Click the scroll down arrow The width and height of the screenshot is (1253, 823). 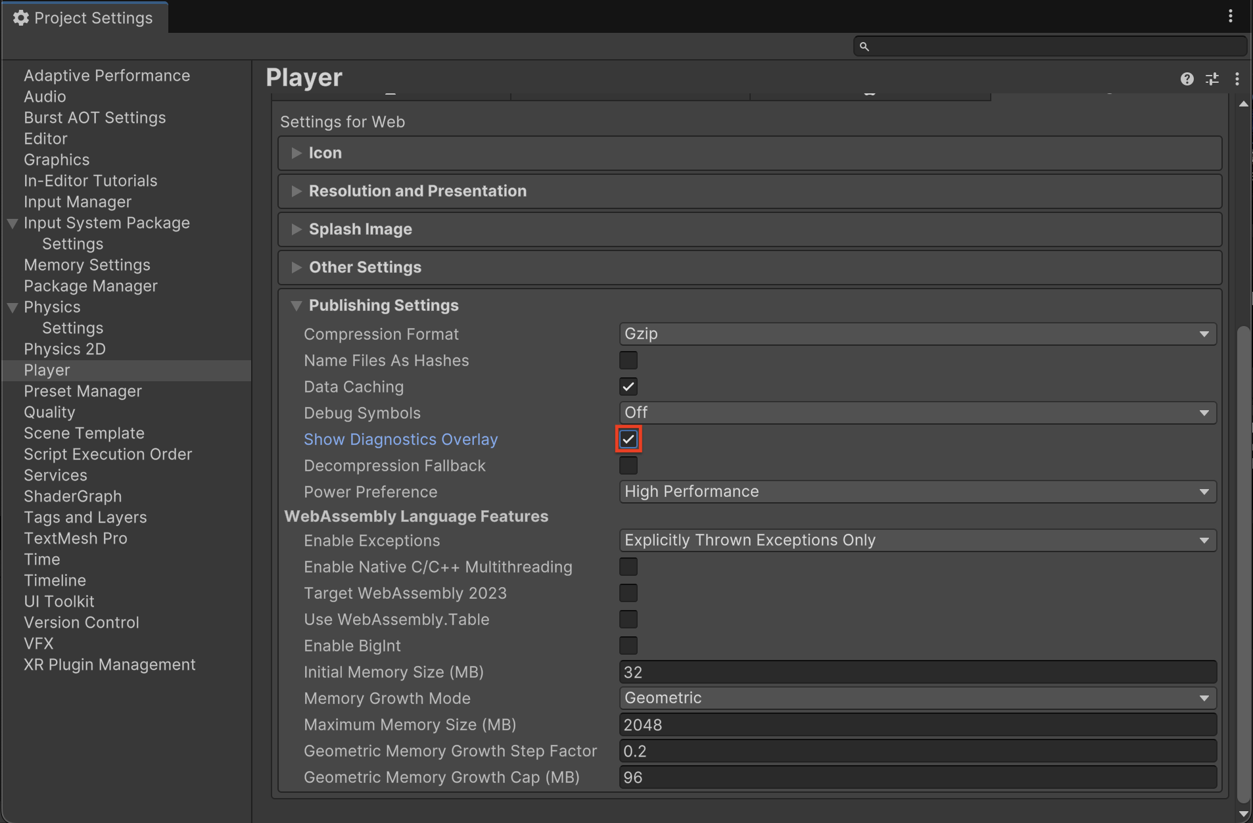coord(1243,814)
